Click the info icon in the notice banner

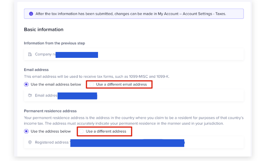click(x=31, y=14)
